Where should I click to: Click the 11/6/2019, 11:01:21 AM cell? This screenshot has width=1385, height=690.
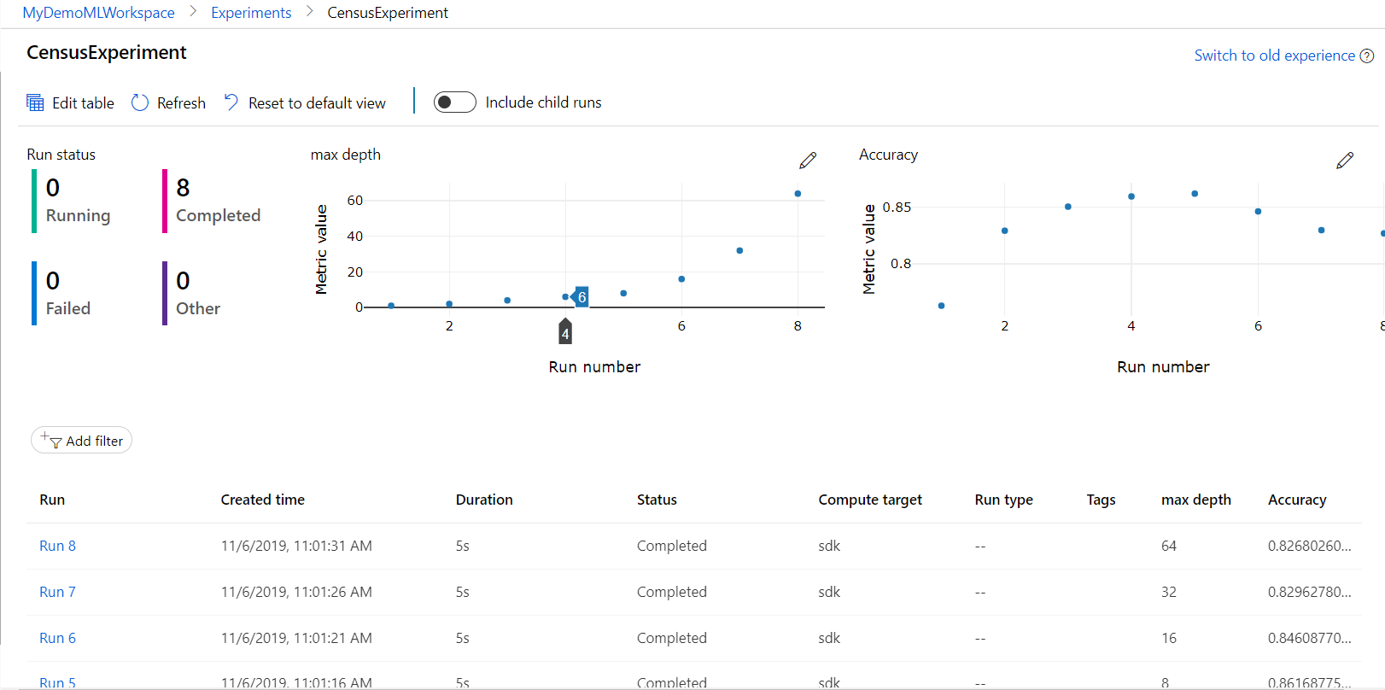click(x=296, y=638)
